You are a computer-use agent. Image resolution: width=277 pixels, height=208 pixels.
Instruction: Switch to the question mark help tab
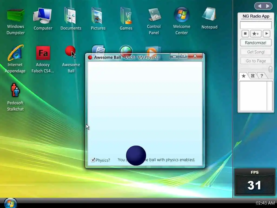click(x=262, y=76)
